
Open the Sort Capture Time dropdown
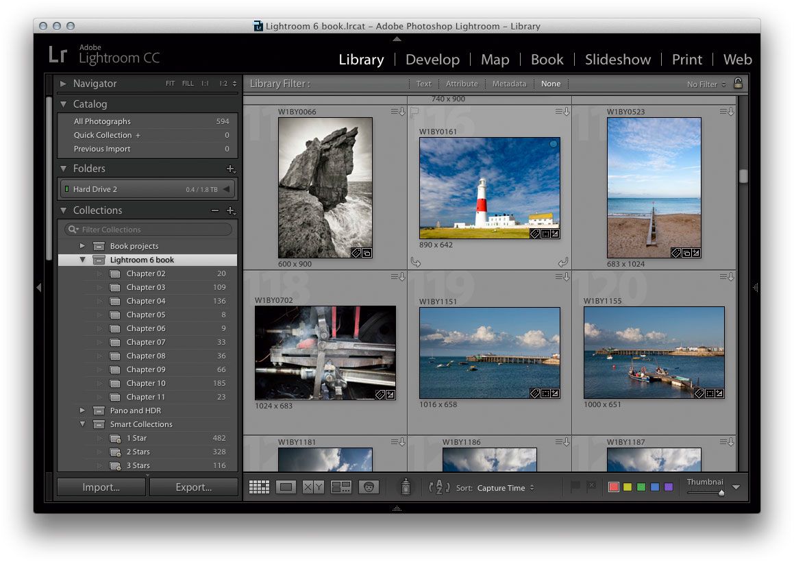(x=506, y=488)
